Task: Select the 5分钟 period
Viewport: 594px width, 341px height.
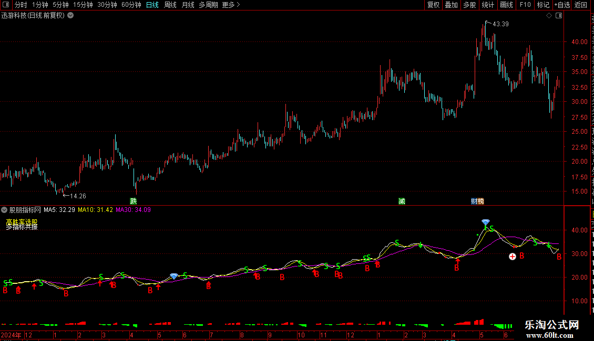Action: (60, 5)
